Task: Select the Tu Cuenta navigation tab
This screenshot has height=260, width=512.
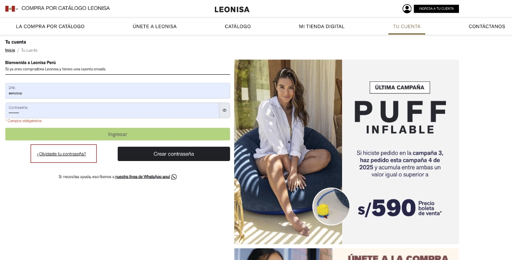Action: tap(406, 27)
